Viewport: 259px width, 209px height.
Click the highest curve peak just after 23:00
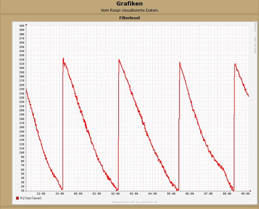[63, 58]
